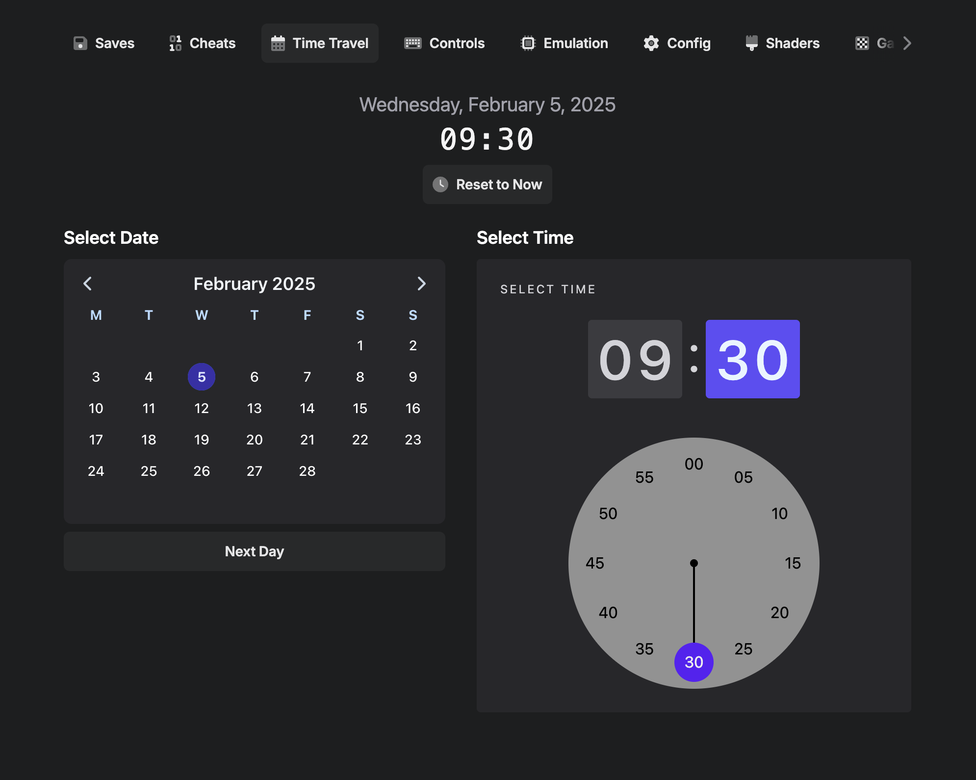Click the Reset to Now button
Screen dimensions: 976x780
[x=488, y=184]
